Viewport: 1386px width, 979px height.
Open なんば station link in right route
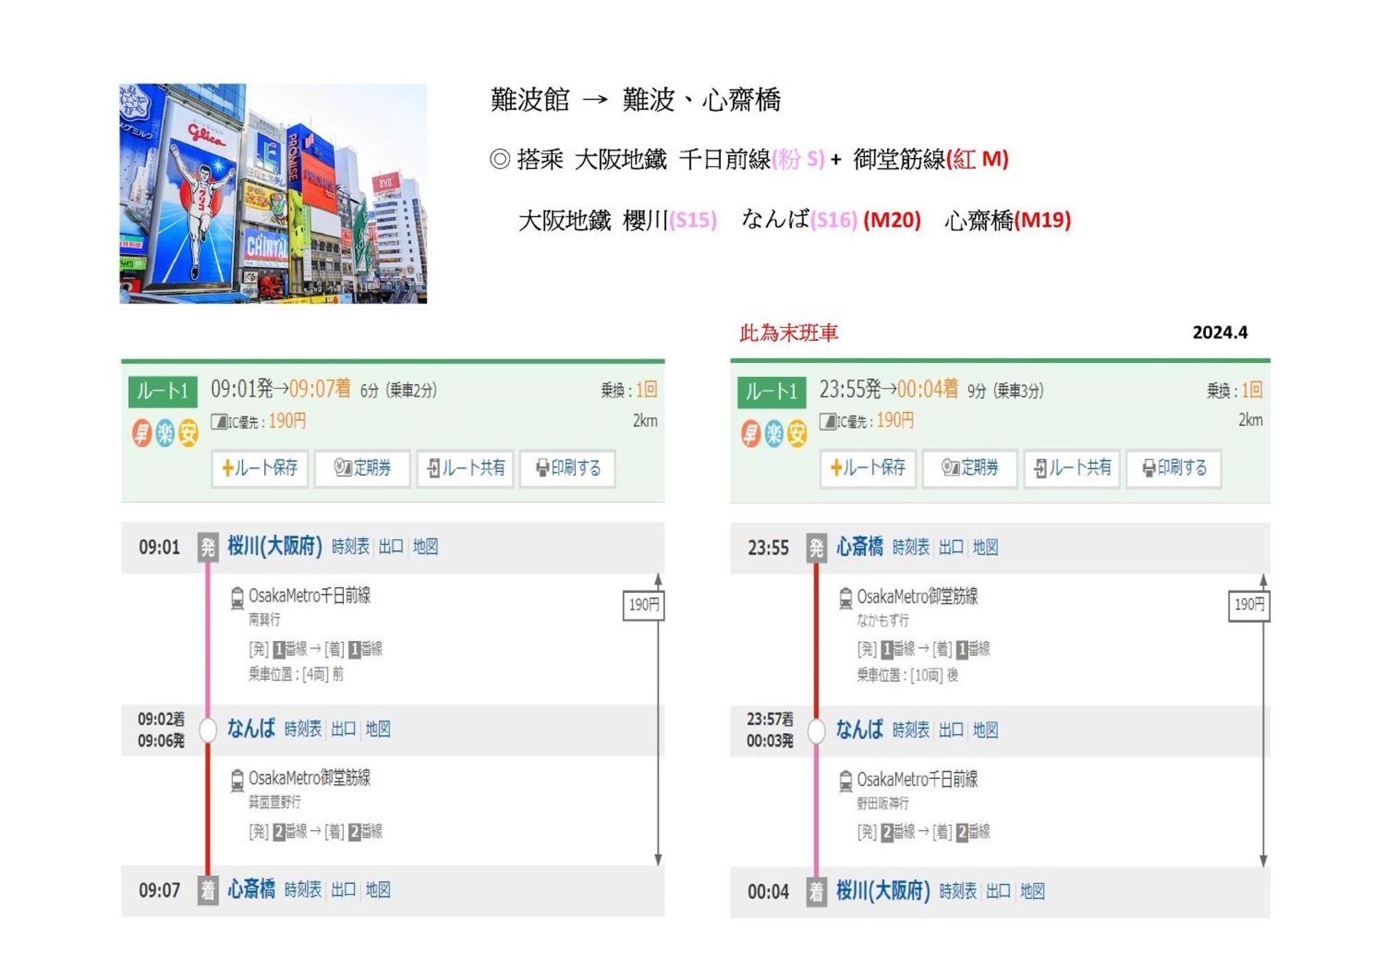click(859, 729)
